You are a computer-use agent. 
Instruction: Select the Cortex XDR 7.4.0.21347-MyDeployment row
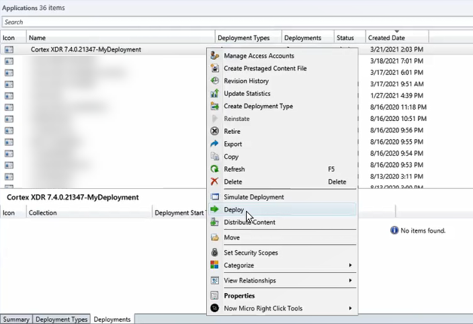coord(103,50)
